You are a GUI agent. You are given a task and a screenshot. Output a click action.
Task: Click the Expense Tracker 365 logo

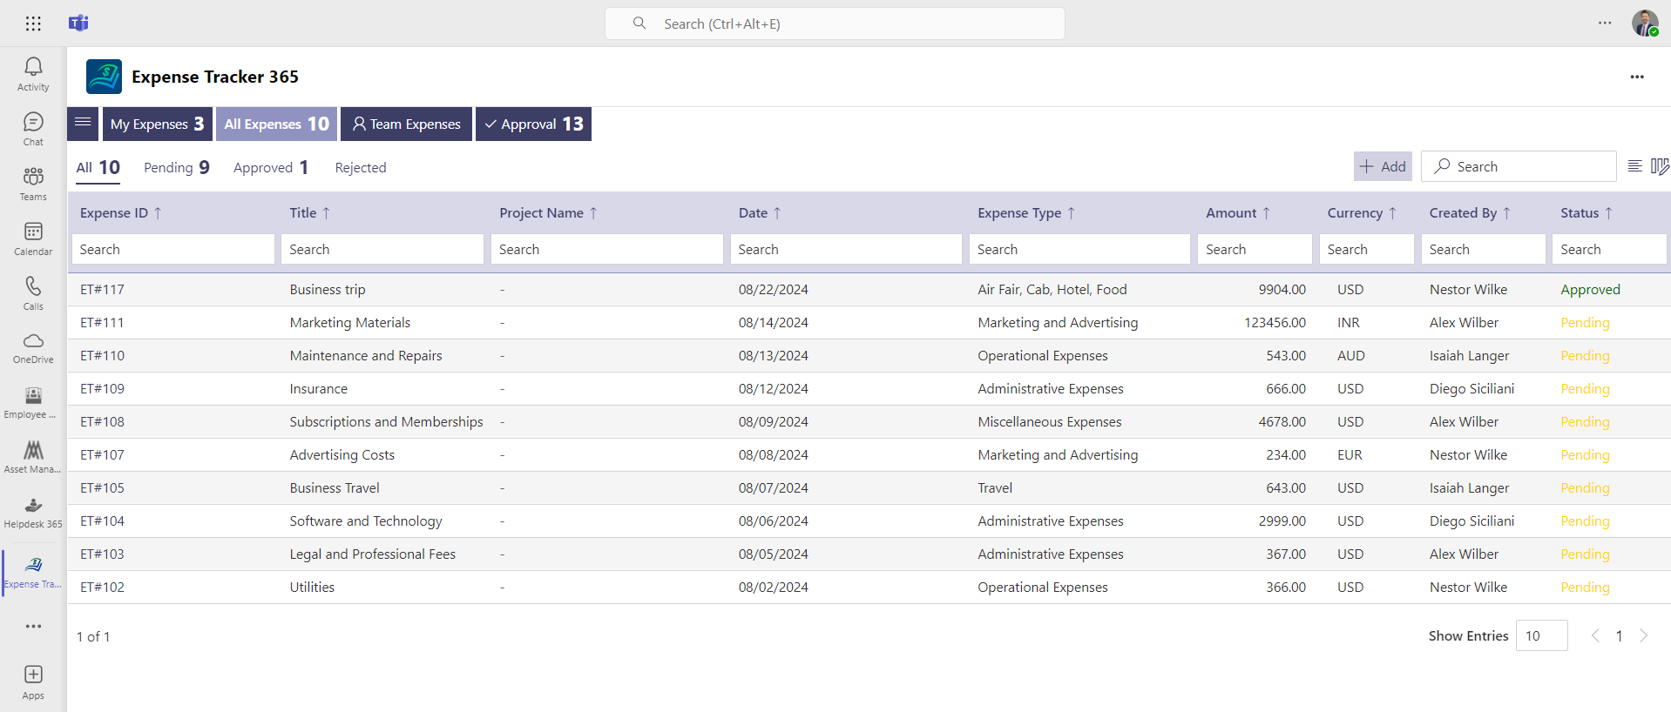coord(104,77)
